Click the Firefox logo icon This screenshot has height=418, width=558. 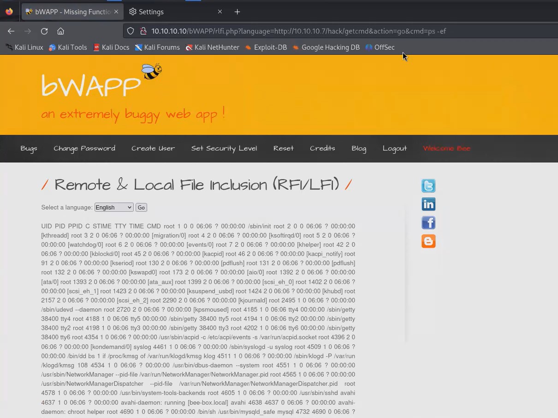coord(9,12)
